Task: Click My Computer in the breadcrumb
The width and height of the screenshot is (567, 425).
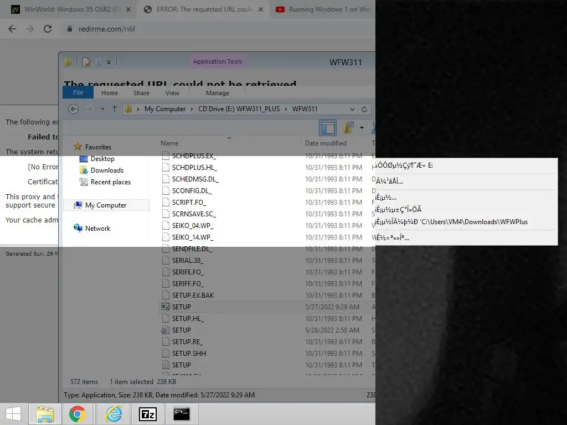Action: coord(165,109)
